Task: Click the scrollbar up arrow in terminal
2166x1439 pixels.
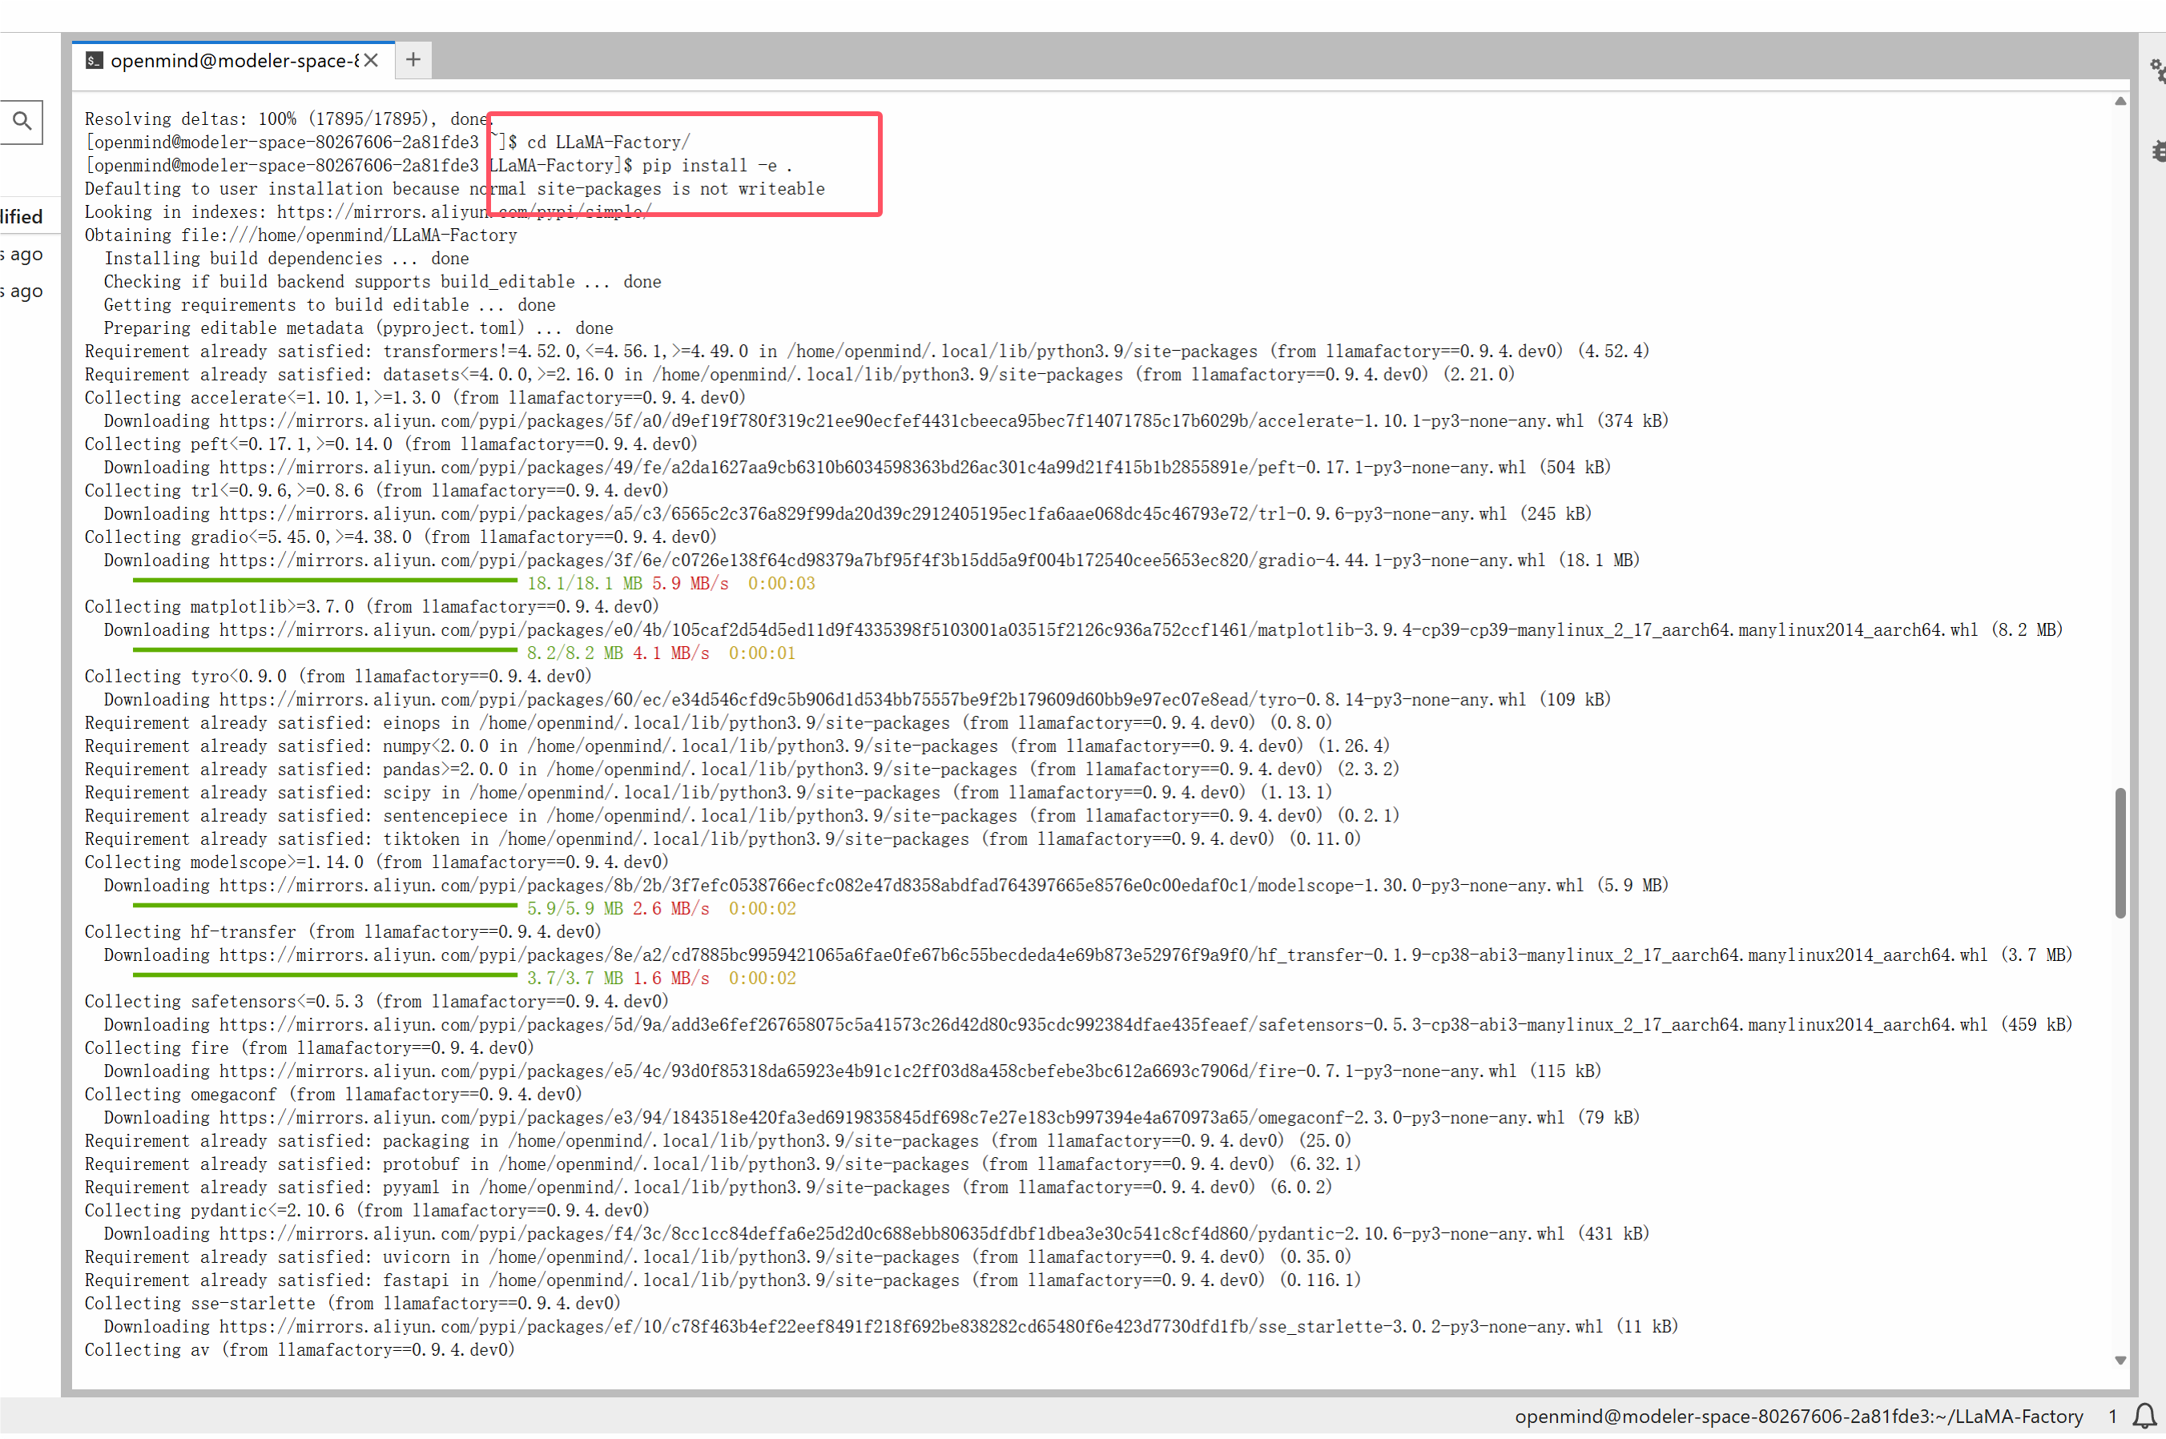Action: (x=2120, y=102)
